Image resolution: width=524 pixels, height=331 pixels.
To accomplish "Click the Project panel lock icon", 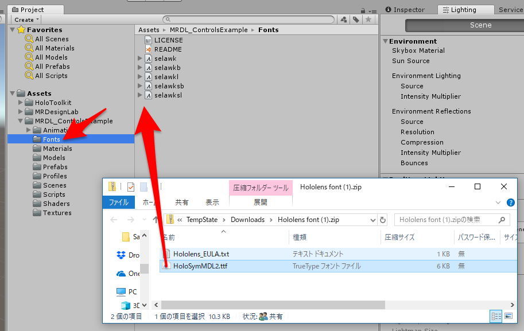I will [x=363, y=11].
